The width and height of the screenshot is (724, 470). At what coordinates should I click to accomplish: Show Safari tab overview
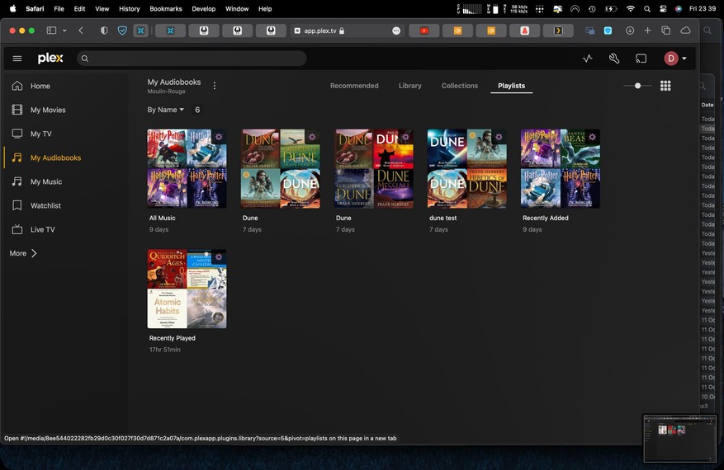tap(666, 31)
